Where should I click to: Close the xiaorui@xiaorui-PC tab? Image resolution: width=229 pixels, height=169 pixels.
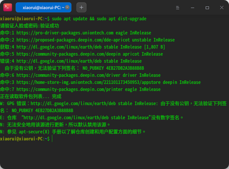[x=67, y=7]
